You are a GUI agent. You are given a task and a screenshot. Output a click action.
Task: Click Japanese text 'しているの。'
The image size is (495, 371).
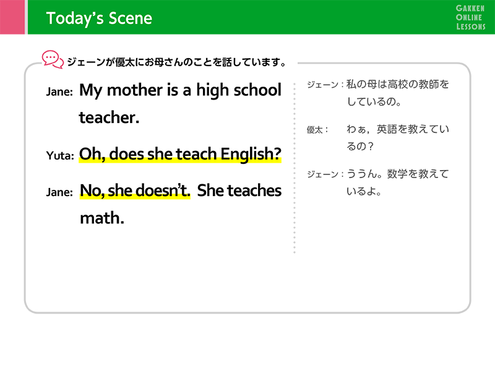(374, 101)
